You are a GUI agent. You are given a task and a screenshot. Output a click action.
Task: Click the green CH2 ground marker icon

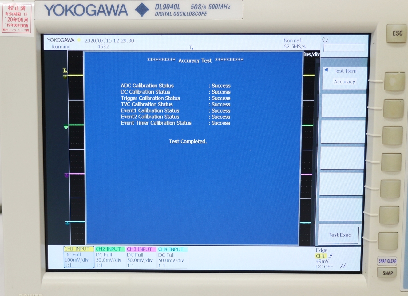tap(66, 126)
